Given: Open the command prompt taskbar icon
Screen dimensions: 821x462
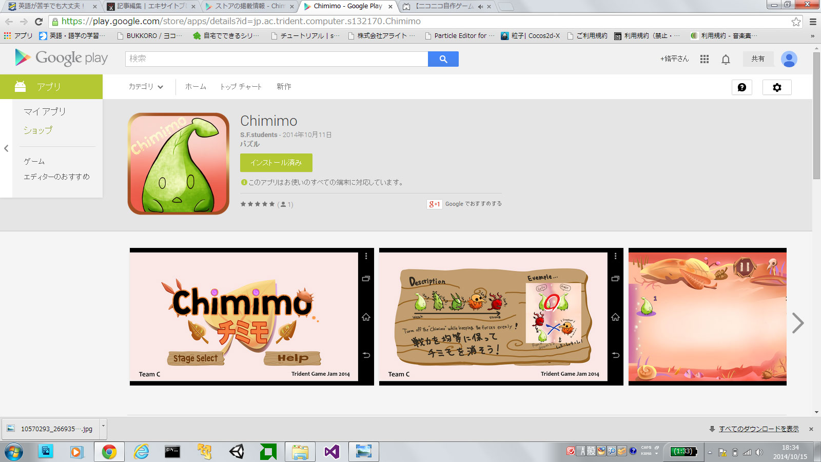Looking at the screenshot, I should pyautogui.click(x=172, y=452).
